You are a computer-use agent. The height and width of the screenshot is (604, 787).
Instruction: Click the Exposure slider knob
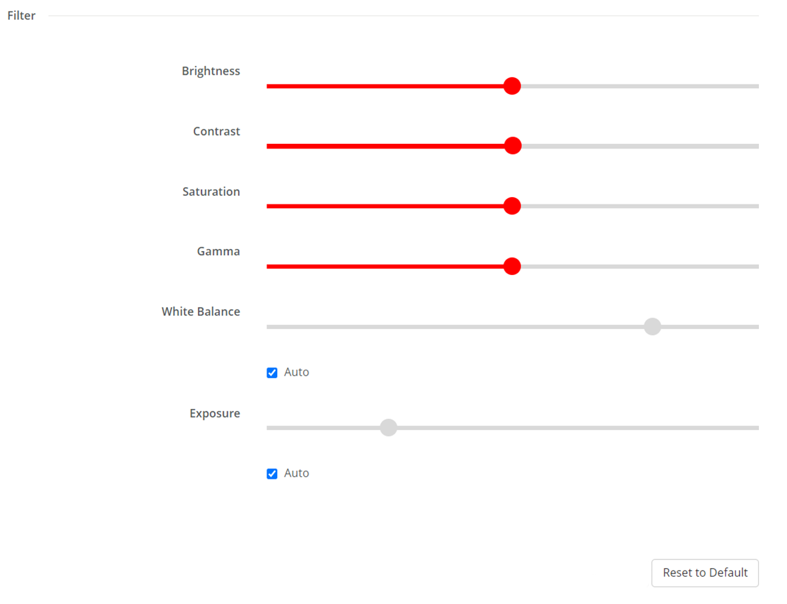389,428
